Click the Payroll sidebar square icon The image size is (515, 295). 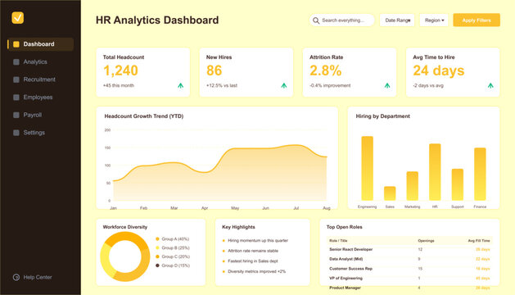click(16, 115)
